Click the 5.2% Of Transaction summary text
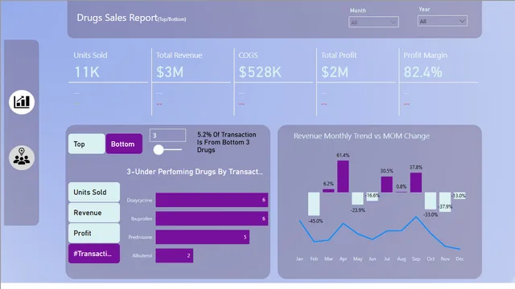The height and width of the screenshot is (289, 515). (x=227, y=142)
